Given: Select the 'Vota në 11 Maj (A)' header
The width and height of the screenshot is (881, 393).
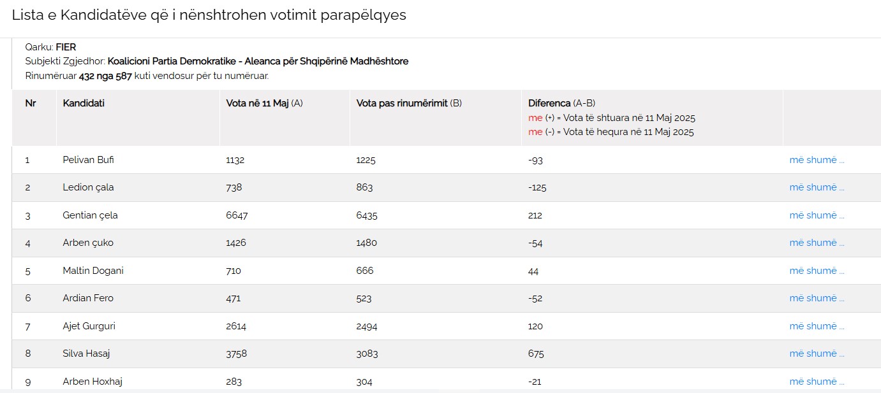Looking at the screenshot, I should (264, 103).
